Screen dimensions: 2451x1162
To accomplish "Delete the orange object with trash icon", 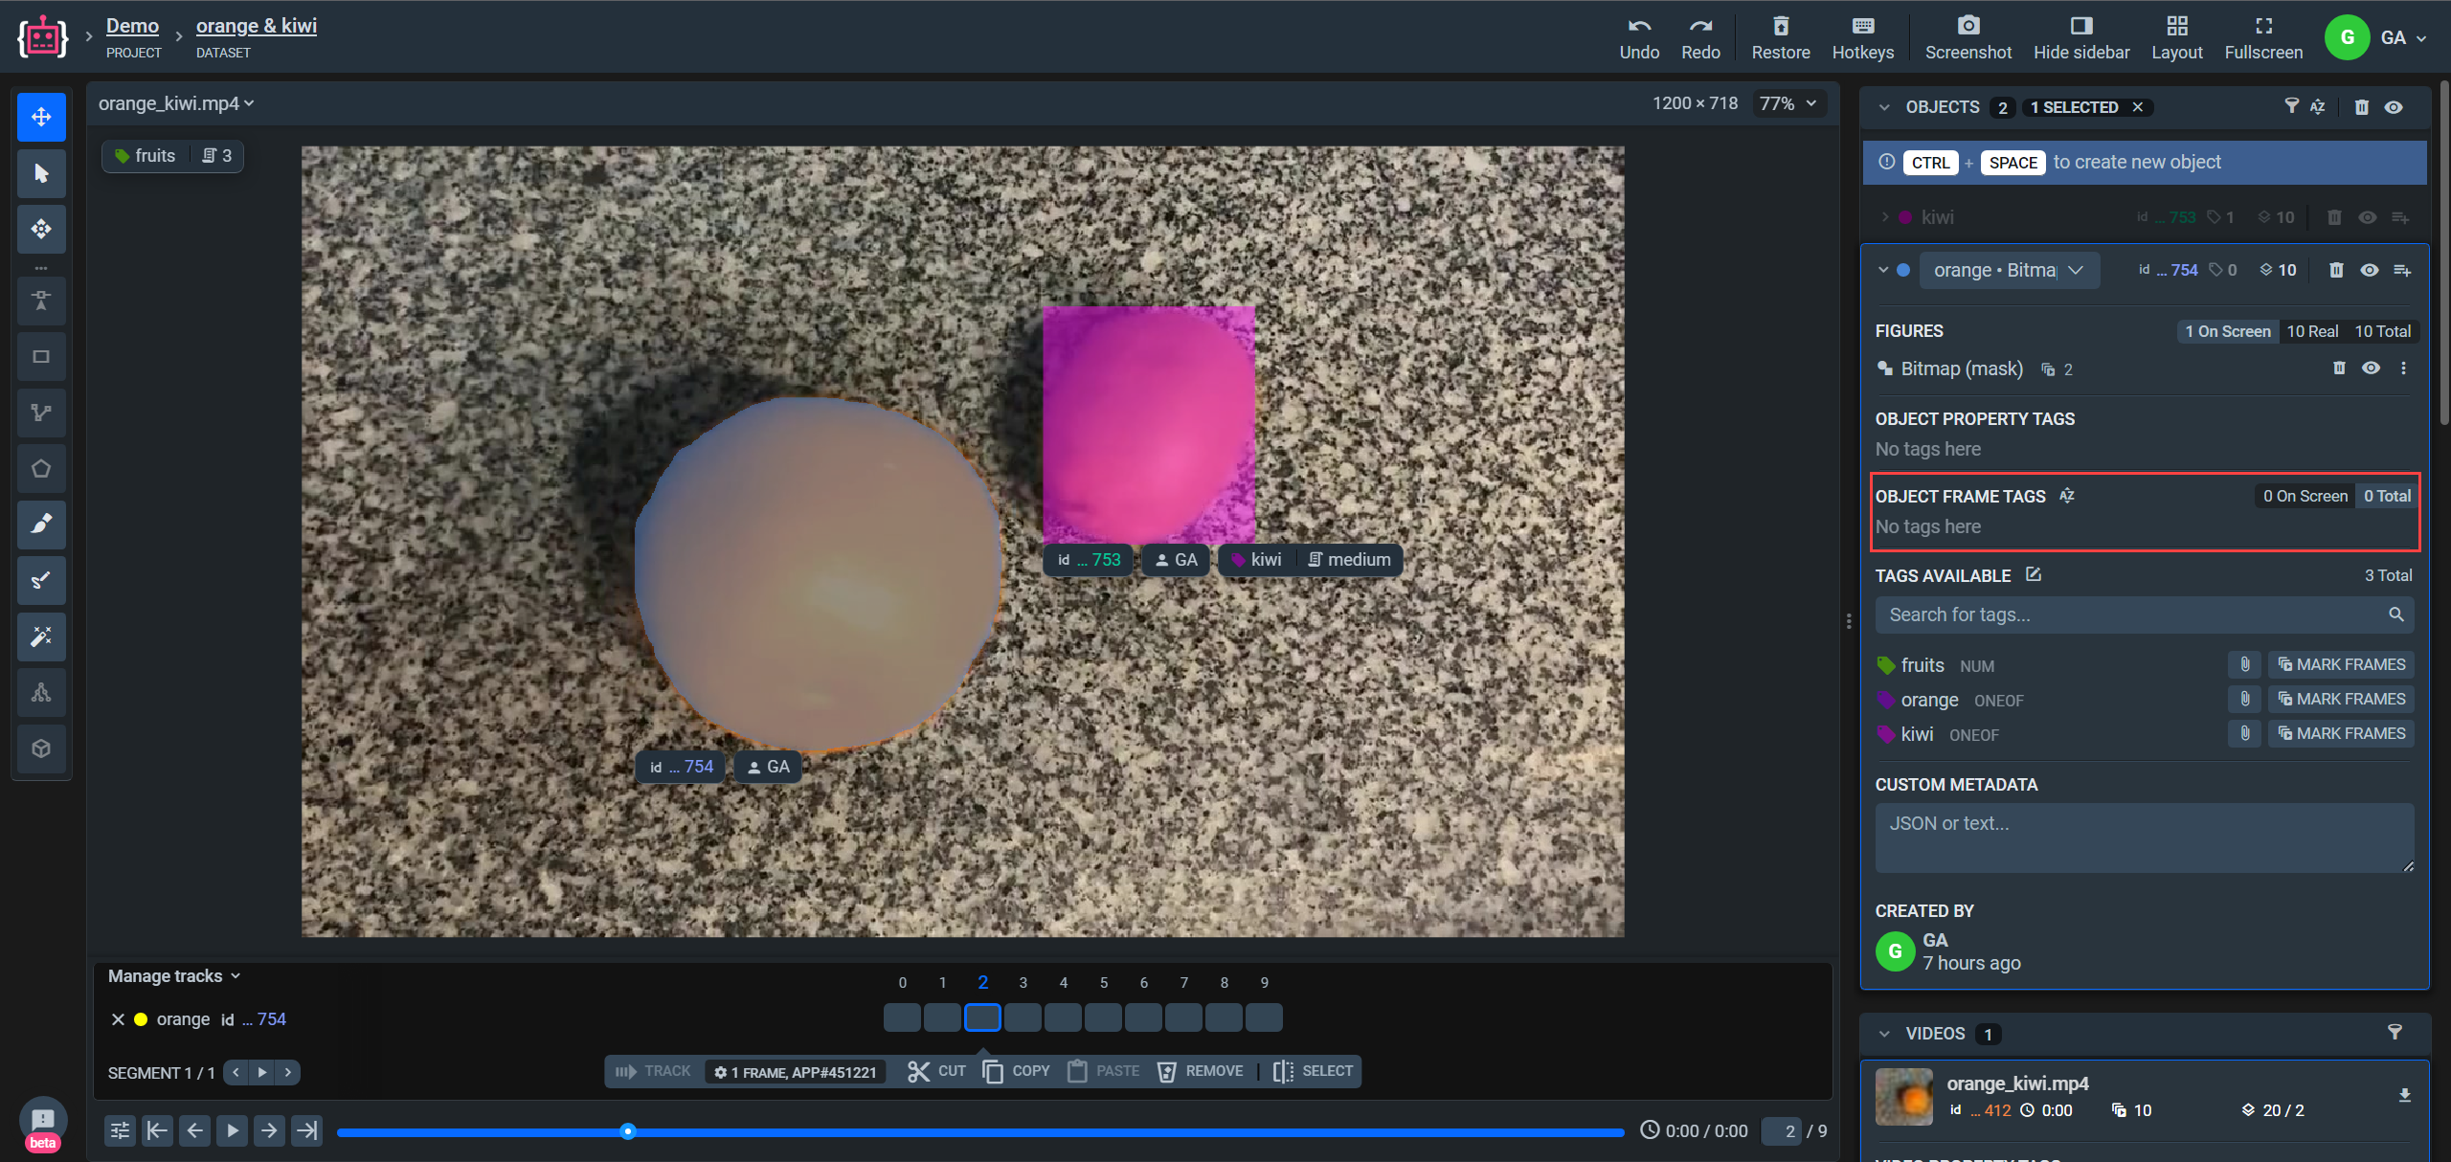I will 2336,270.
